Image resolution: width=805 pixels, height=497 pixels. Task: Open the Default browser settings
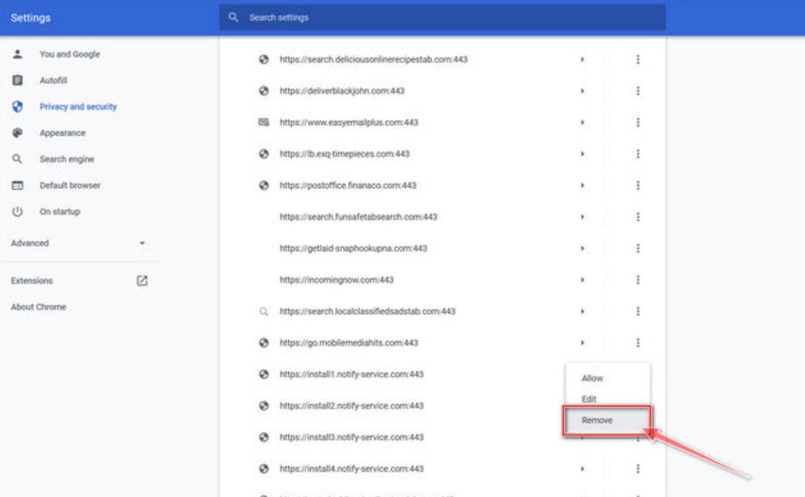point(70,185)
